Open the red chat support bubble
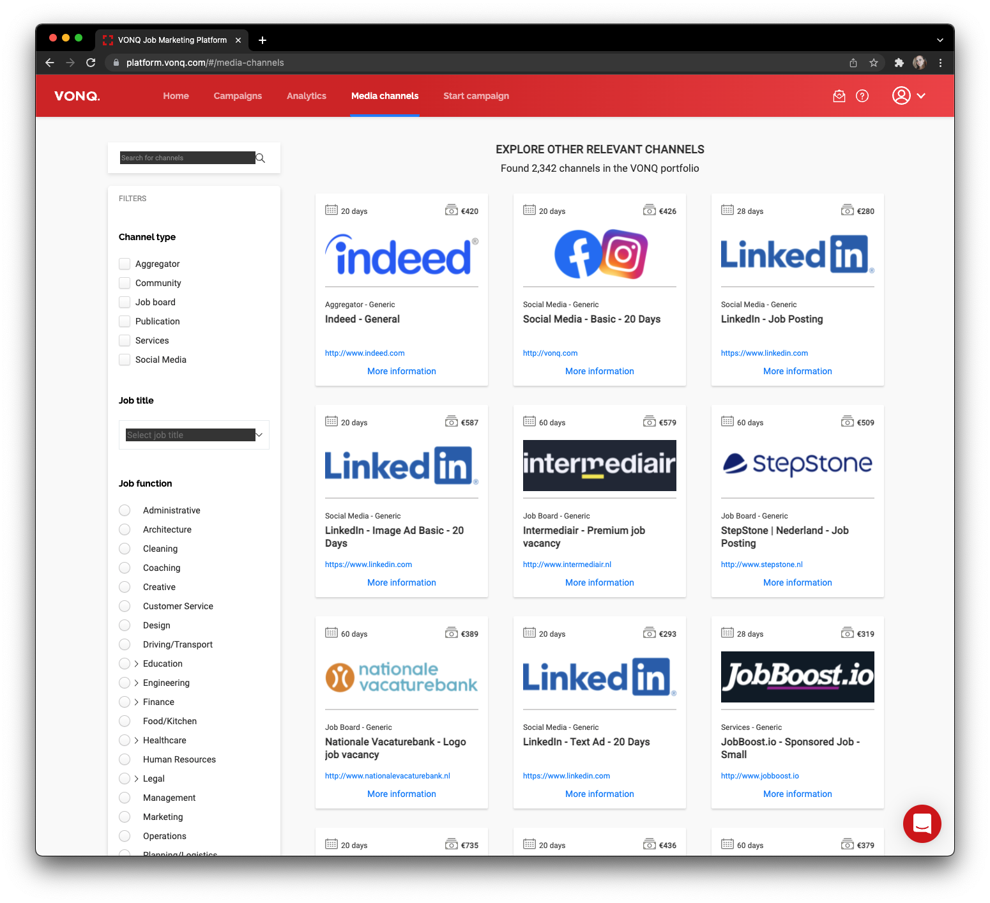This screenshot has width=990, height=903. (x=922, y=823)
